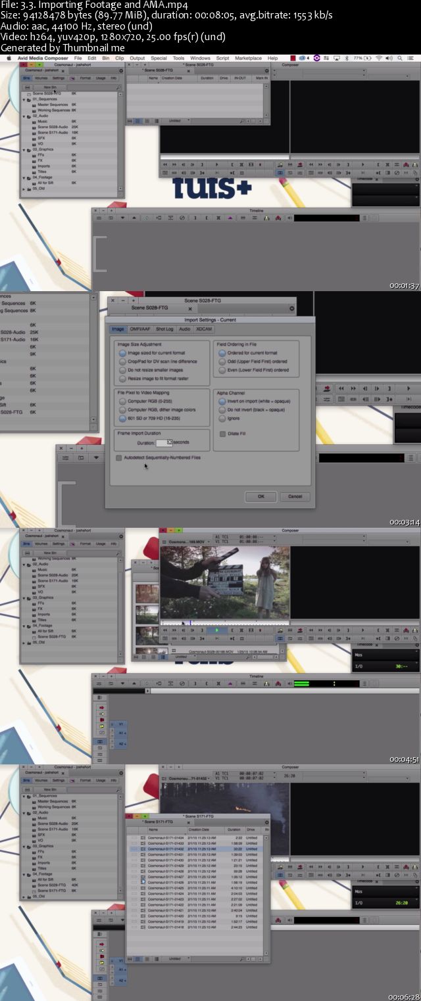
Task: Choose 'Odd (Upper Field First) ordered'
Action: pos(222,361)
